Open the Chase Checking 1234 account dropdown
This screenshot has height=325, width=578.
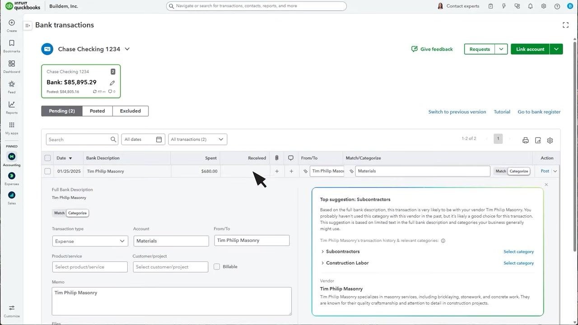pyautogui.click(x=127, y=49)
